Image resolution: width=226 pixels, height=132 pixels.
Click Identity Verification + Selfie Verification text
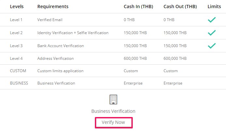[x=73, y=33]
